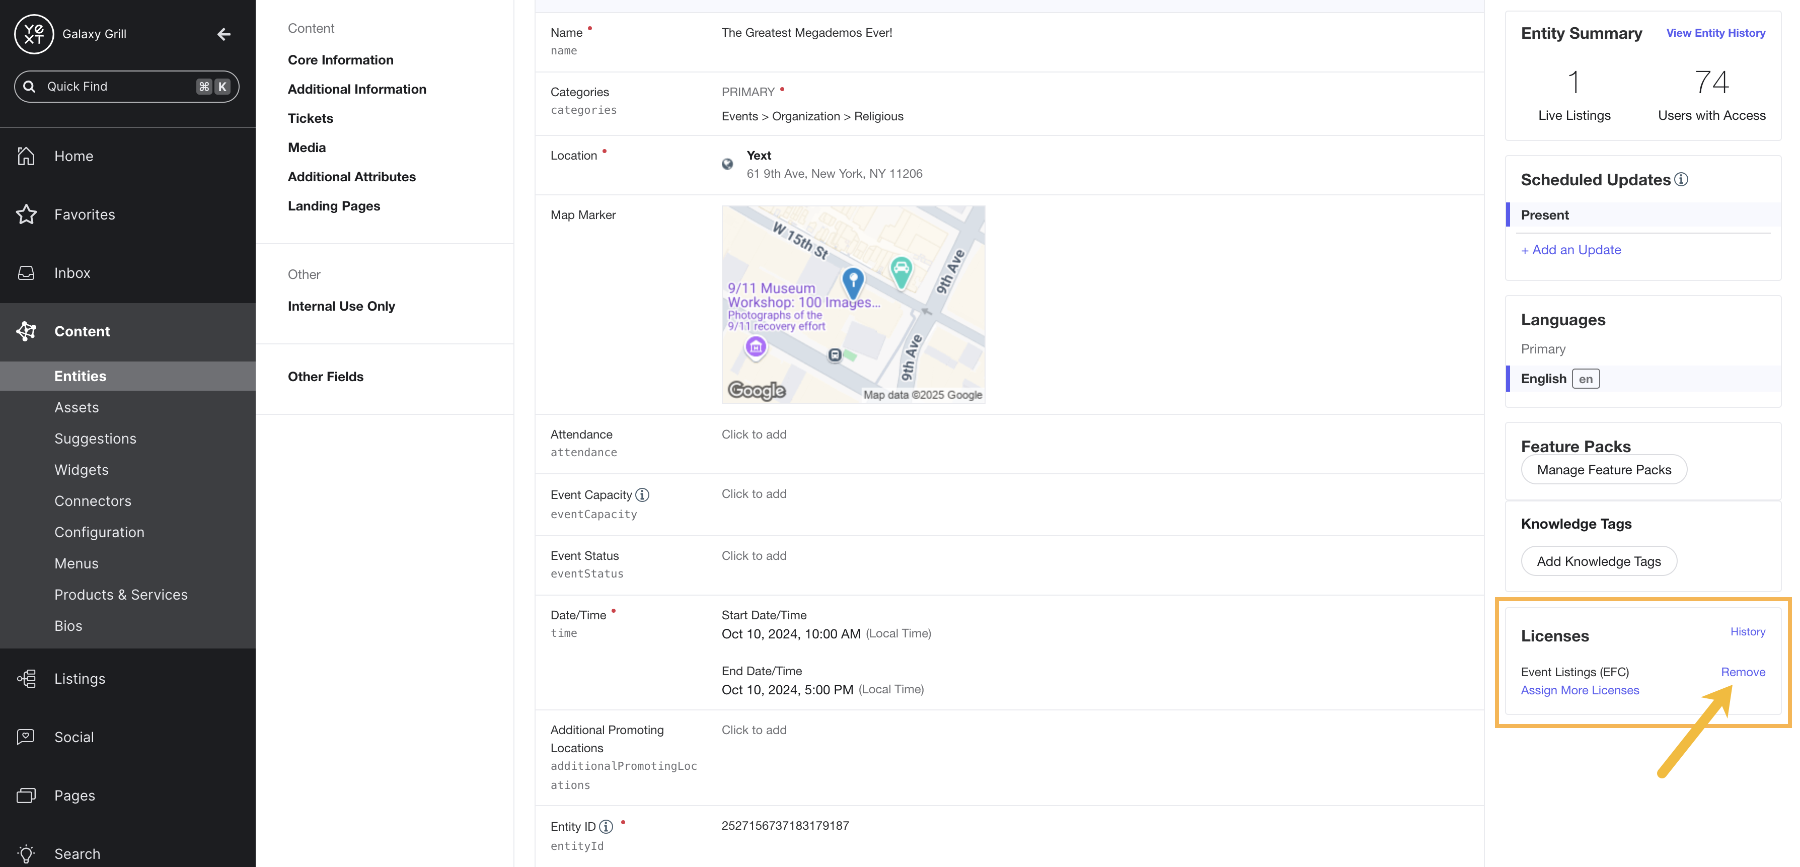Click Add an Update link
The width and height of the screenshot is (1800, 867).
[1571, 250]
